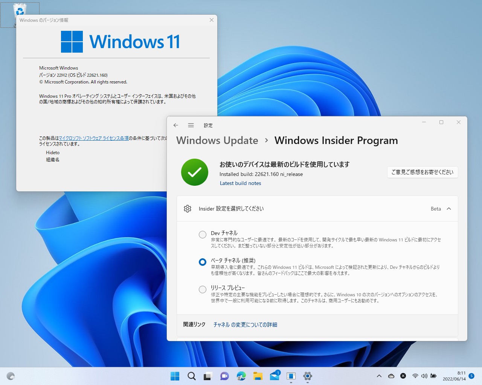Image resolution: width=482 pixels, height=385 pixels.
Task: Open the Settings navigation hamburger menu
Action: click(x=191, y=125)
